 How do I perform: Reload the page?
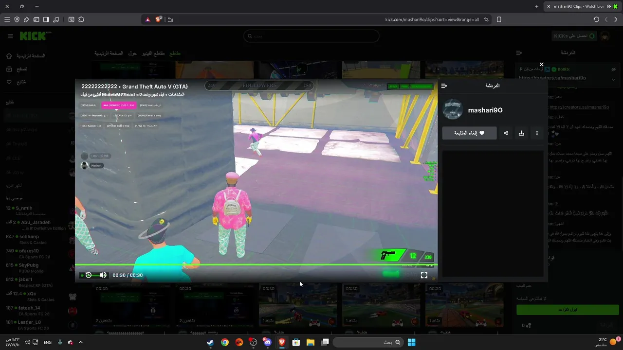596,19
